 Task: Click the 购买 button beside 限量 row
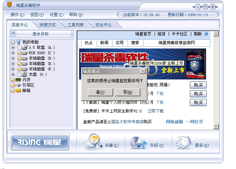coord(198,85)
